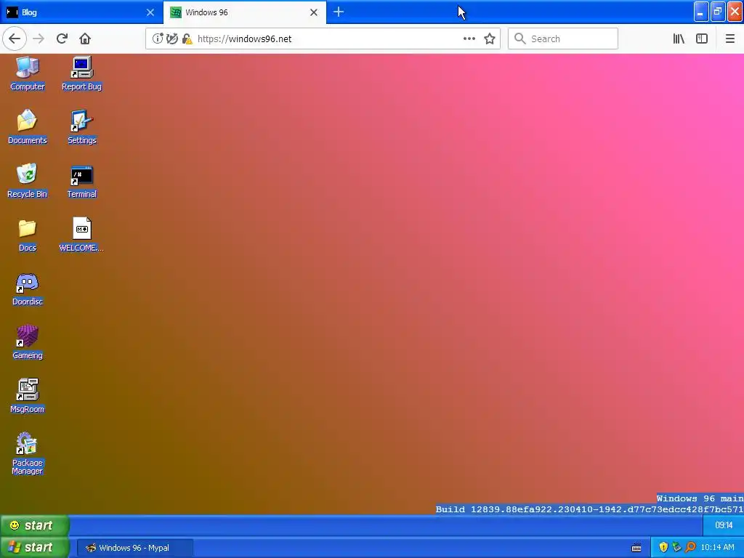Open the Windows 96 smiley start button
The height and width of the screenshot is (558, 744).
point(34,525)
